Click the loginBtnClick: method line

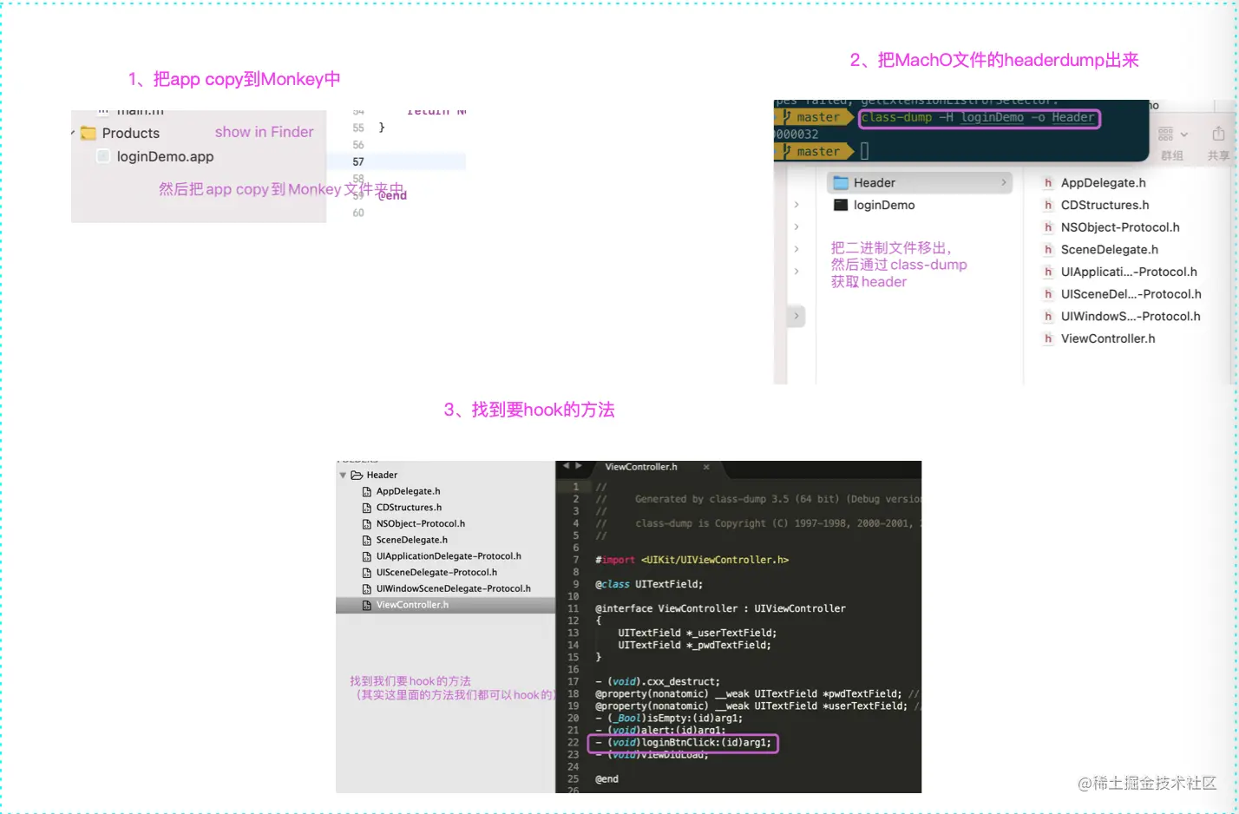pyautogui.click(x=684, y=742)
